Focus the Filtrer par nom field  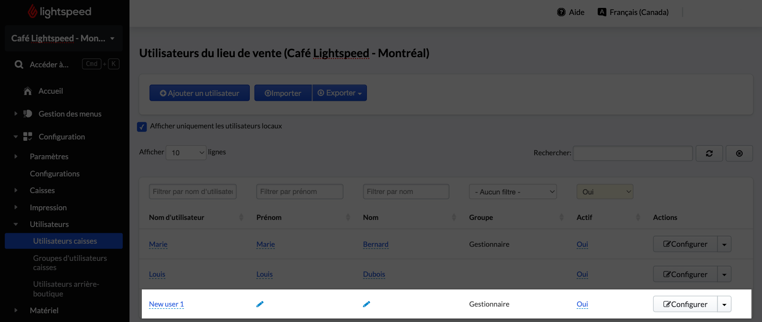[x=406, y=191]
